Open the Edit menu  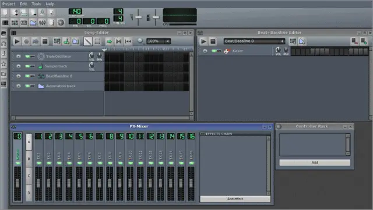pyautogui.click(x=23, y=4)
